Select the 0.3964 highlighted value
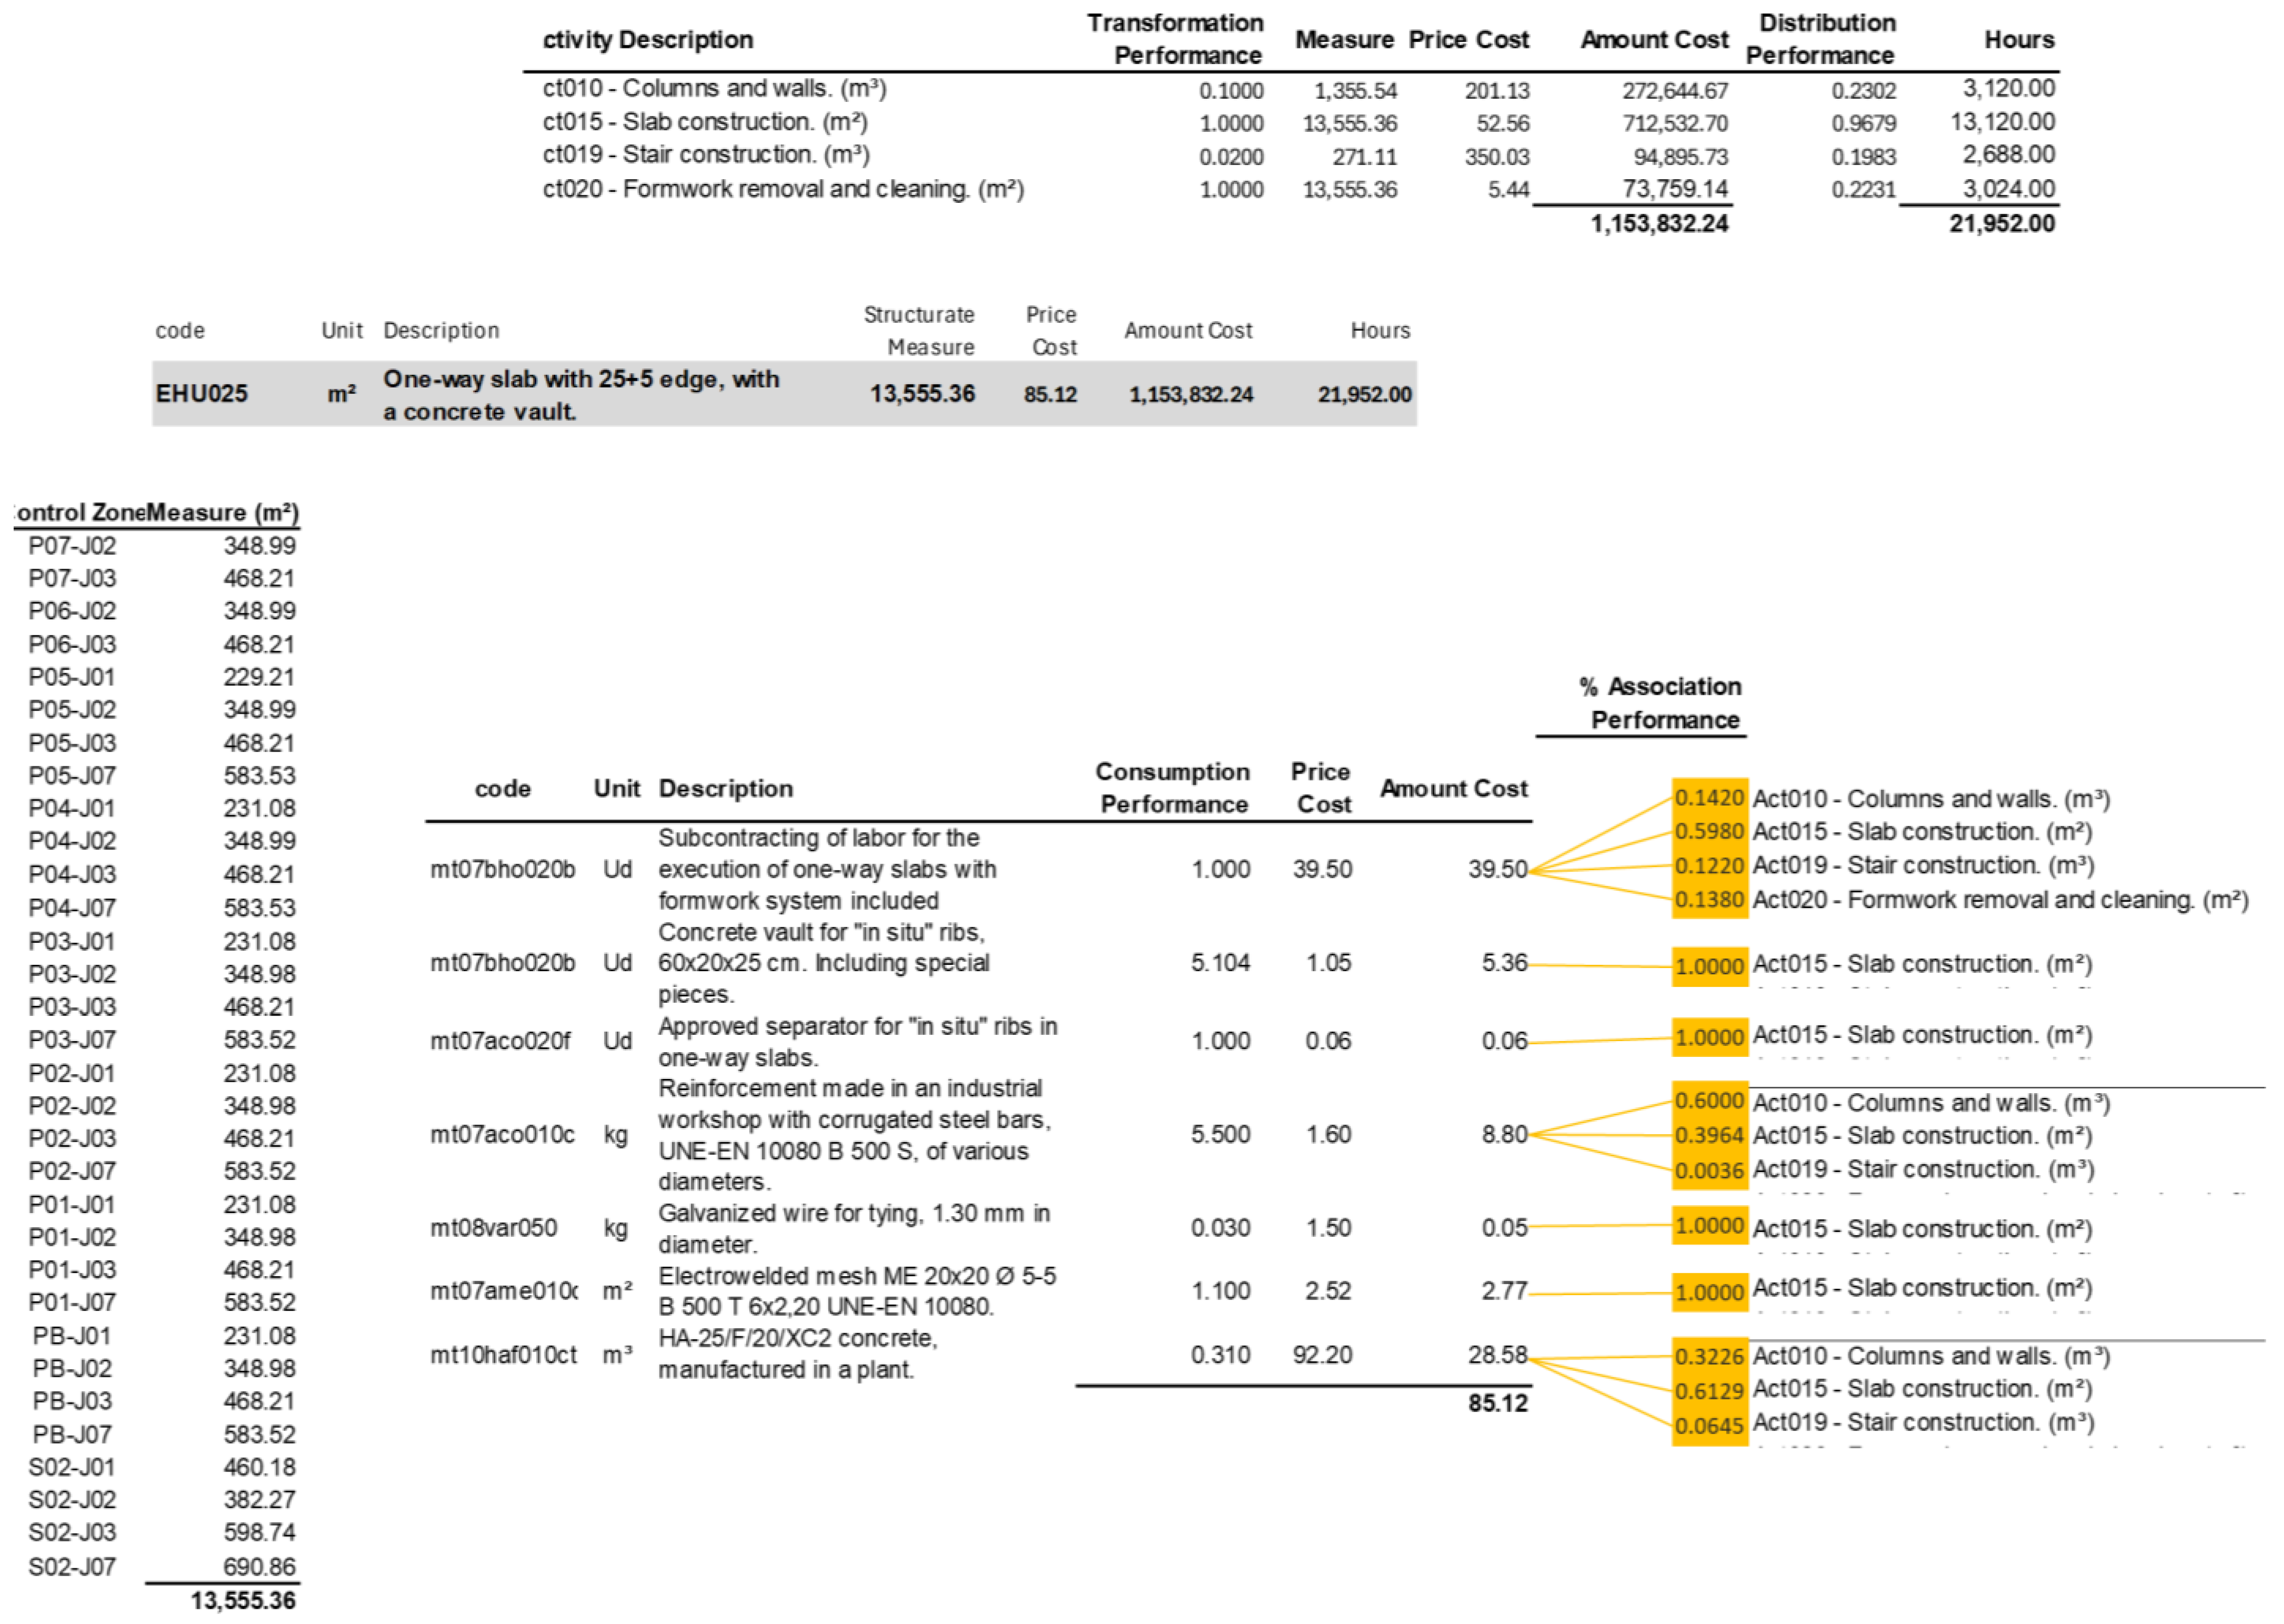The height and width of the screenshot is (1624, 2284). (1709, 1136)
